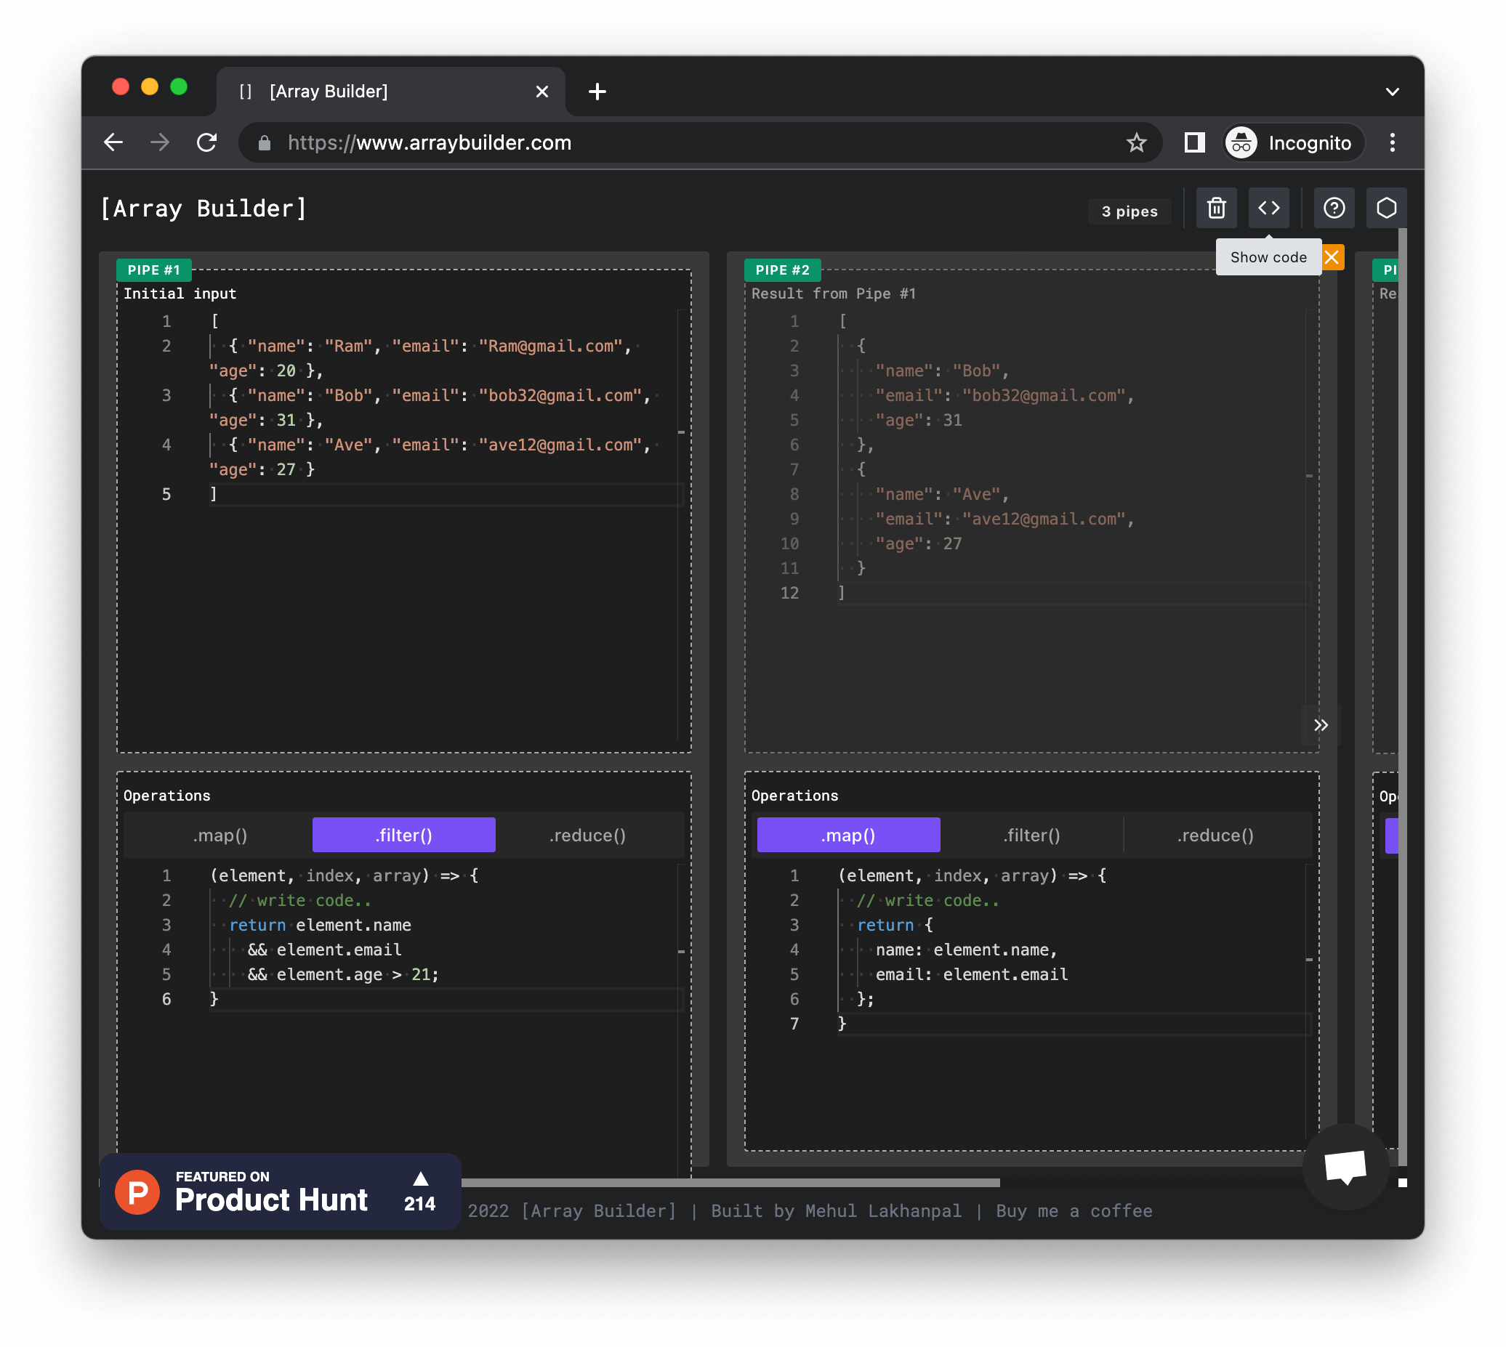Open new tab with plus icon

click(x=597, y=92)
